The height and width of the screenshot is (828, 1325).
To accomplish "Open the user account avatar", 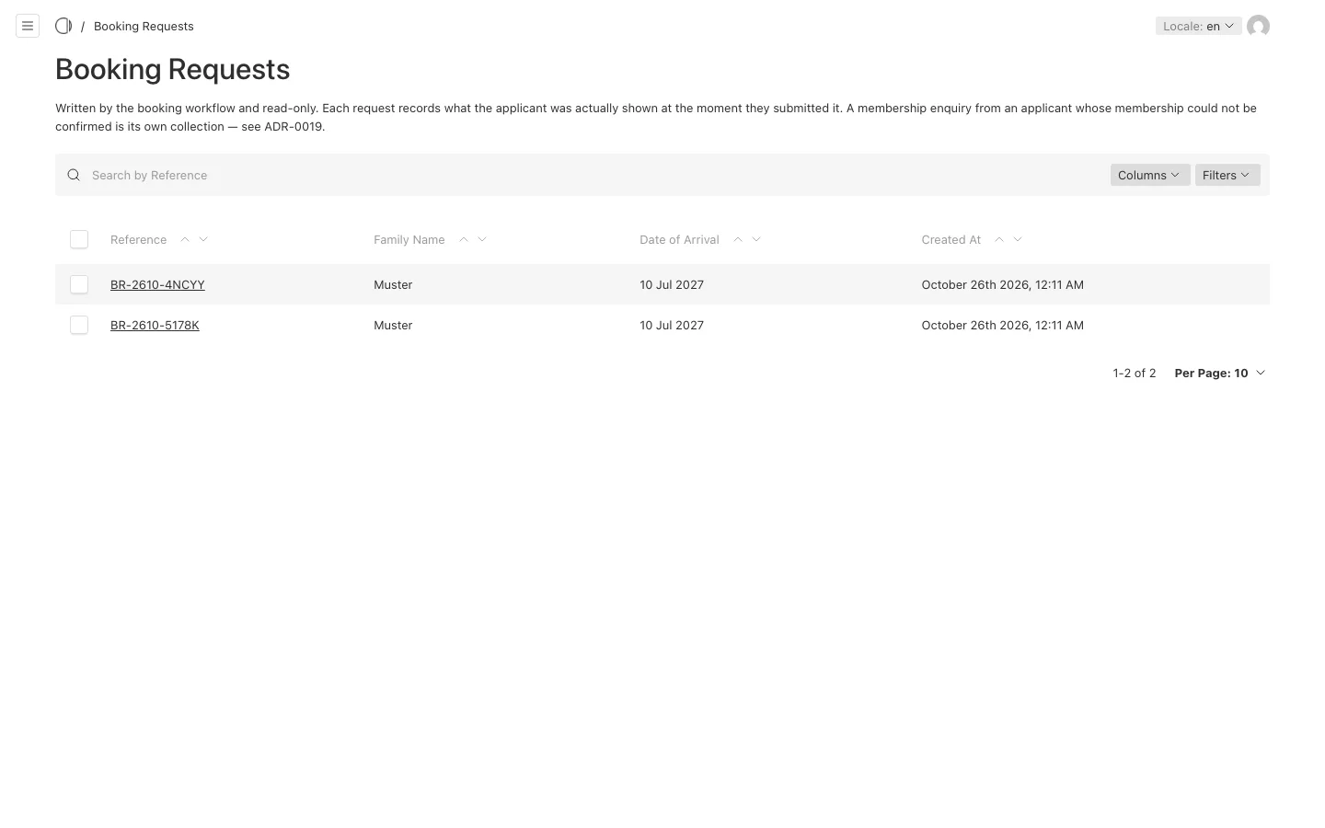I will (1258, 26).
